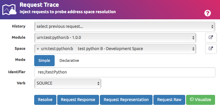Click the History dropdown arrows
This screenshot has height=111, width=220.
pos(212,27)
